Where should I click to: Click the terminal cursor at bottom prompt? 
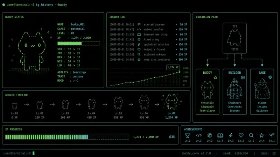(33, 153)
